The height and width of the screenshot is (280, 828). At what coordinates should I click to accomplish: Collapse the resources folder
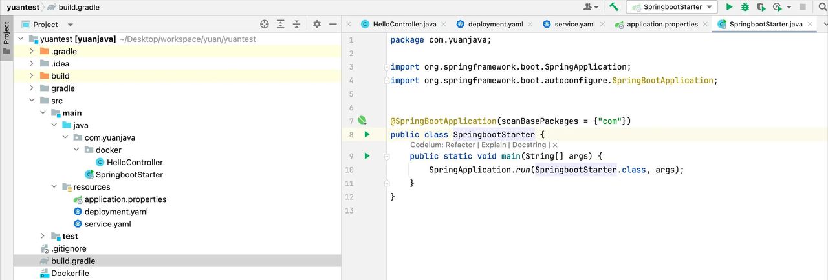pyautogui.click(x=54, y=187)
